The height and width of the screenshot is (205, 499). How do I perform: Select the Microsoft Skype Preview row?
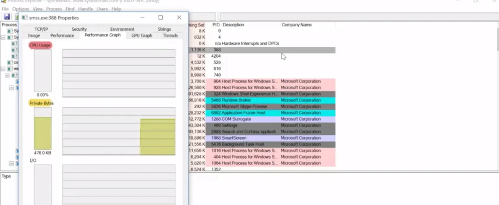point(261,106)
